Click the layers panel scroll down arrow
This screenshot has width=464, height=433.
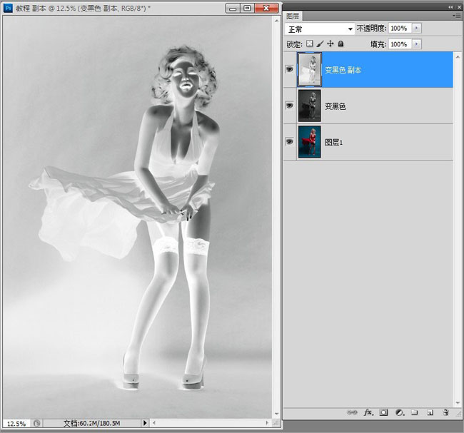coord(458,403)
